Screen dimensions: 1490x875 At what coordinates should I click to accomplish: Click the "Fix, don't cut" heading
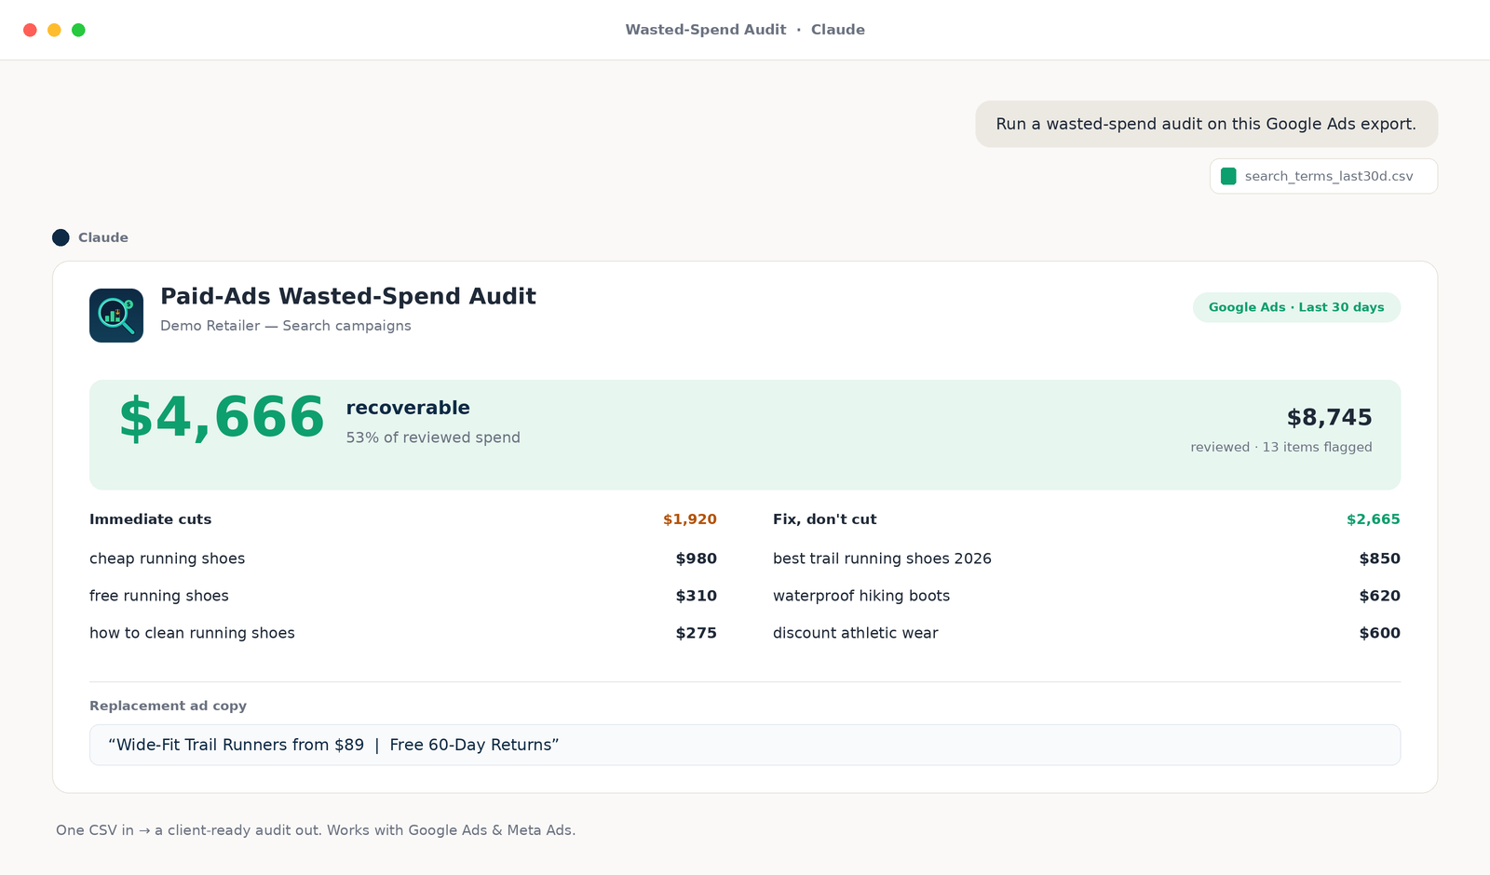click(x=824, y=519)
